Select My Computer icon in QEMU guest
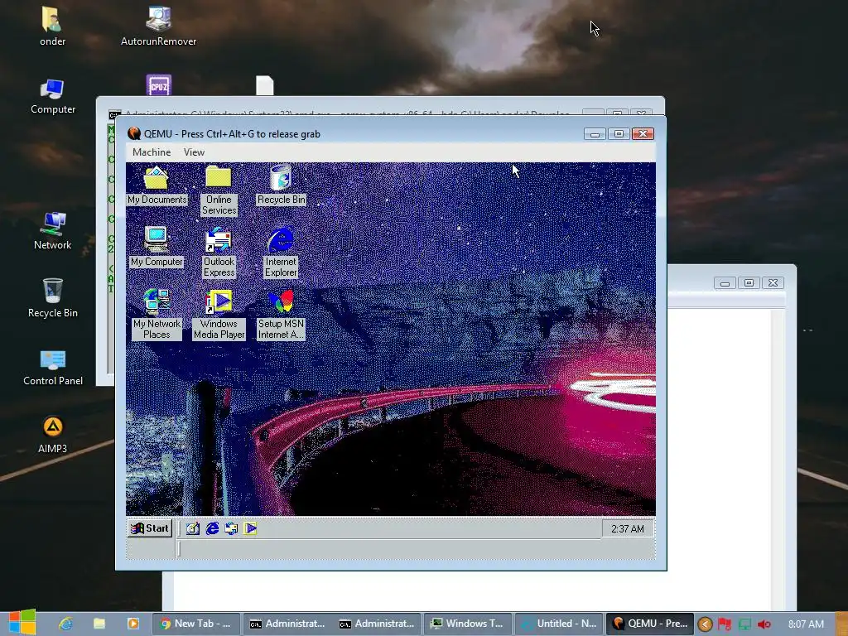 [x=157, y=247]
